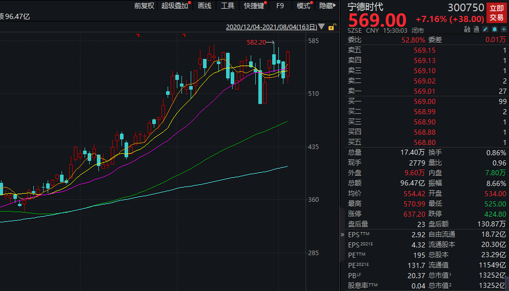
Task: Click the pencil edit note icon
Action: pyautogui.click(x=485, y=30)
